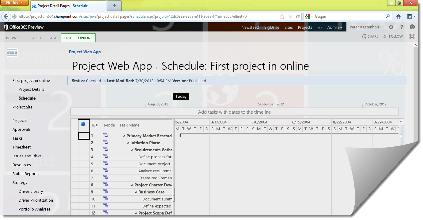Open Portfolio Analyses under Strategy
The width and height of the screenshot is (423, 220).
[35, 209]
